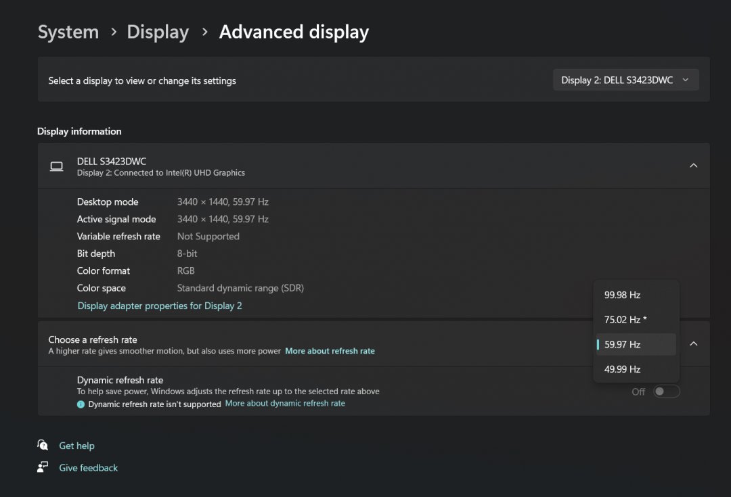Click the Active signal mode value
731x497 pixels.
click(x=223, y=219)
